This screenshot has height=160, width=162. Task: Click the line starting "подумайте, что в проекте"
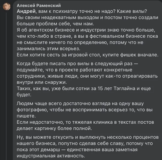coord(74,70)
